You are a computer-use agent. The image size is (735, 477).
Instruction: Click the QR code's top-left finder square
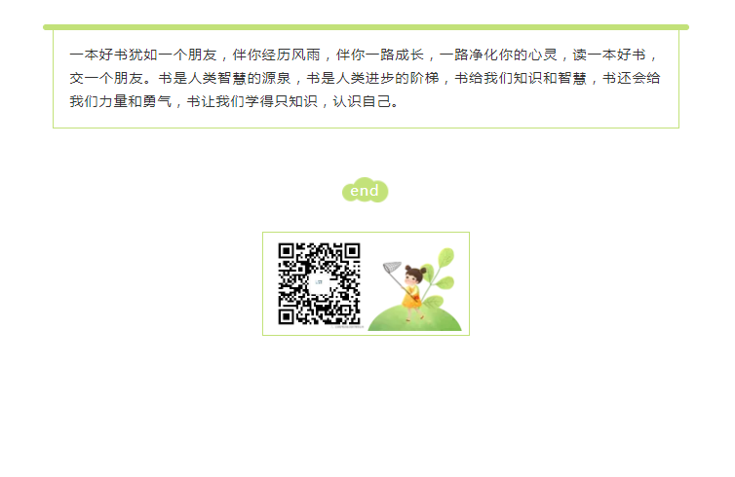[286, 251]
